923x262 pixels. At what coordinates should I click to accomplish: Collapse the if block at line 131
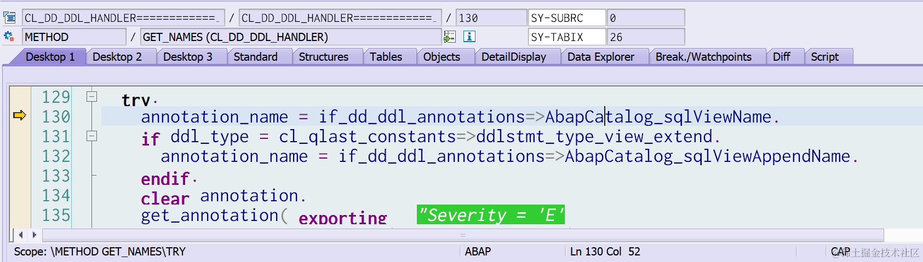[92, 136]
